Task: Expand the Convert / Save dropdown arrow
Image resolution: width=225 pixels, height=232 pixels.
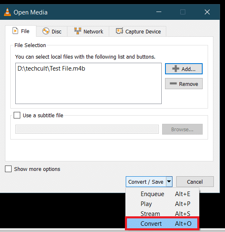Action: tap(169, 181)
